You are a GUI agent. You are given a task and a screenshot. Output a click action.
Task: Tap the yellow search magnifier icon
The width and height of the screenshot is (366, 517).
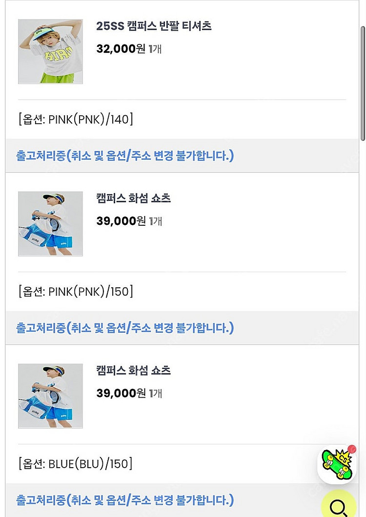tap(339, 507)
